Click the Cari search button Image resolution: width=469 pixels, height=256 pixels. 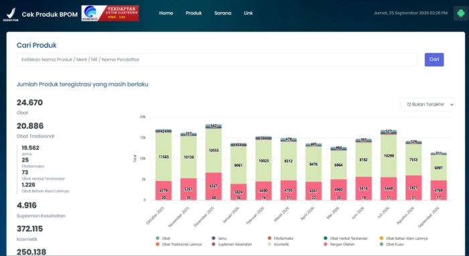(x=434, y=60)
